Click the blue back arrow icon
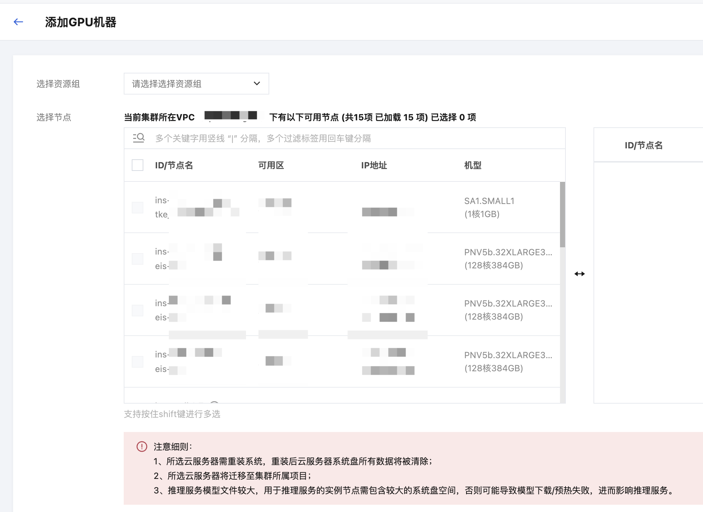703x512 pixels. 18,22
